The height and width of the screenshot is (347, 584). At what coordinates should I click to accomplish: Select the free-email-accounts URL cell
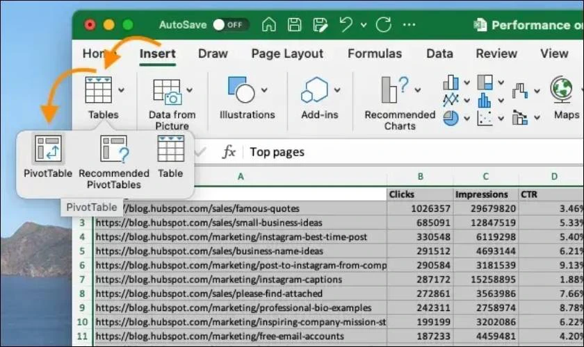[x=241, y=336]
